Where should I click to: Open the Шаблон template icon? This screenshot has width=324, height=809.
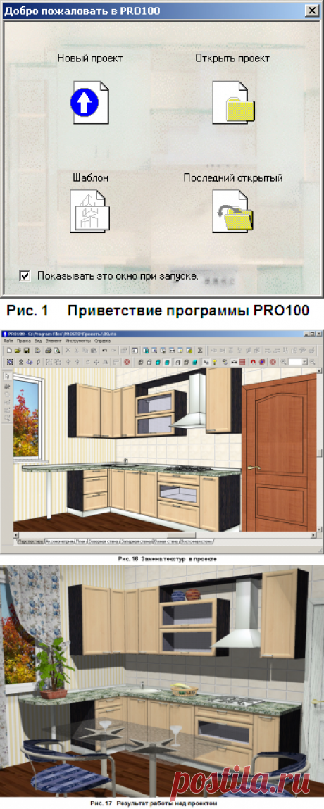[x=90, y=211]
